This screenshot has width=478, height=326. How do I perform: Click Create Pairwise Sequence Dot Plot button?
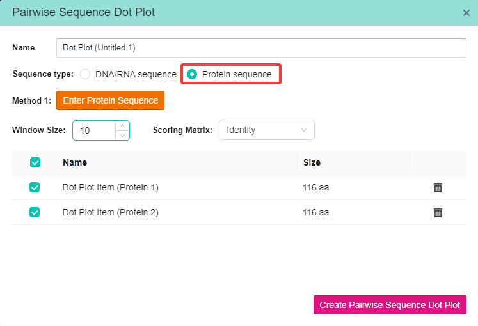click(x=390, y=305)
